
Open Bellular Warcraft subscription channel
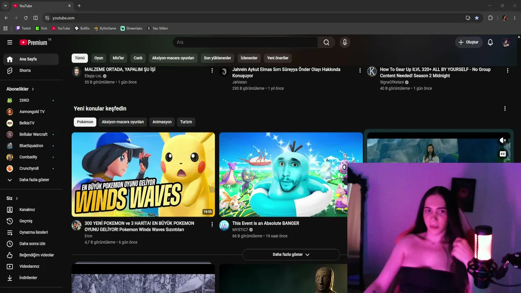coord(31,134)
